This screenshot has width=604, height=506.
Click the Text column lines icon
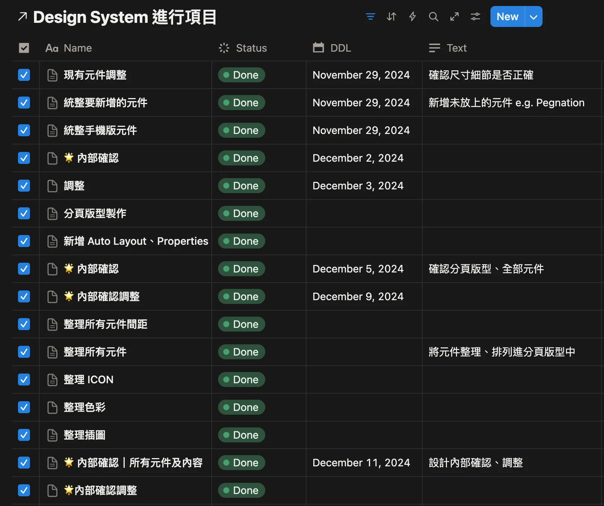435,48
